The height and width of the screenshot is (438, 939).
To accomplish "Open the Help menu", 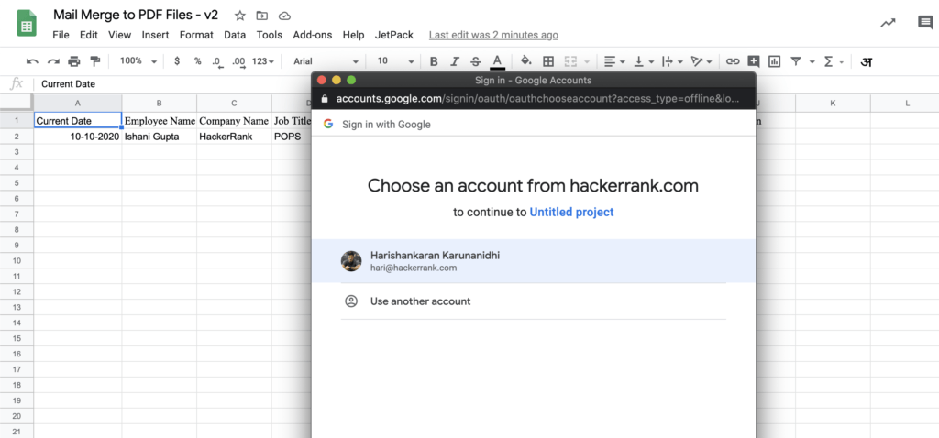I will pyautogui.click(x=353, y=35).
